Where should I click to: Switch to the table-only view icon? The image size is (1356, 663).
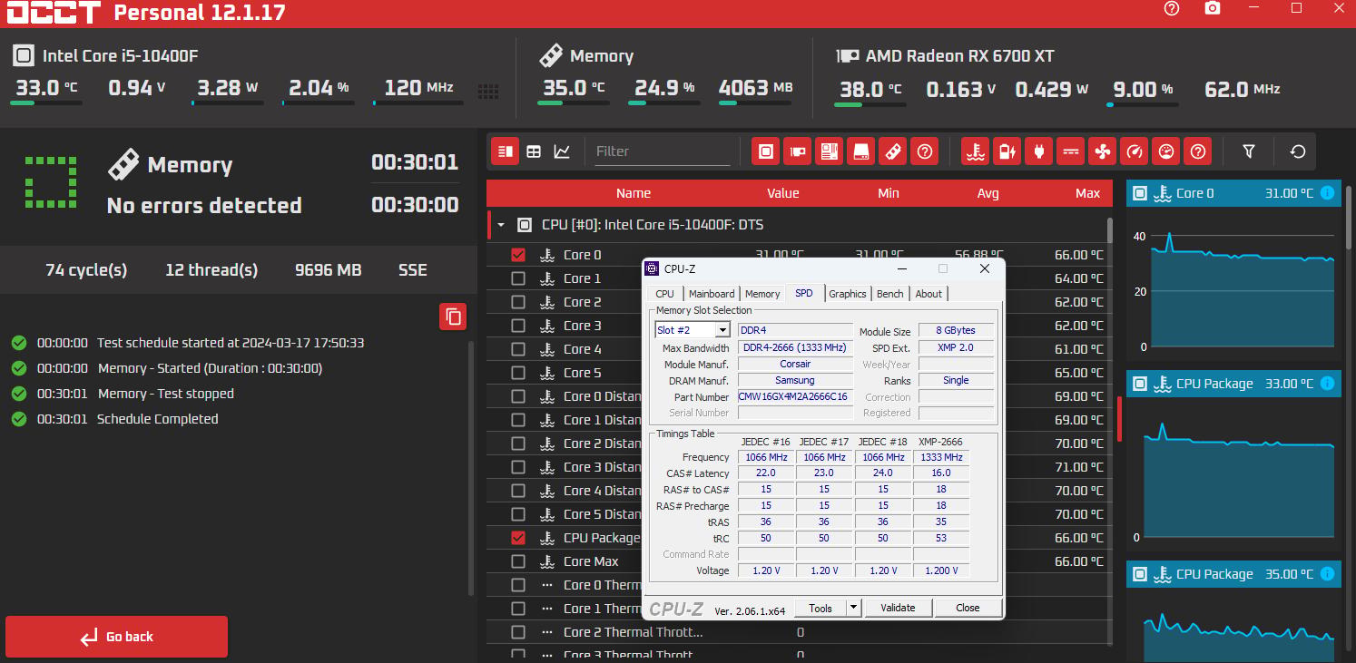point(534,151)
